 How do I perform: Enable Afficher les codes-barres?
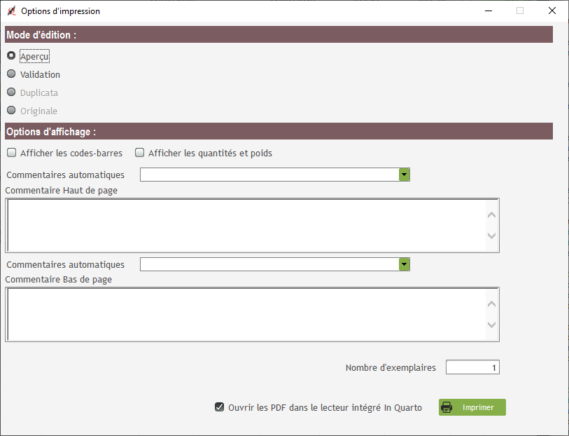pyautogui.click(x=12, y=153)
